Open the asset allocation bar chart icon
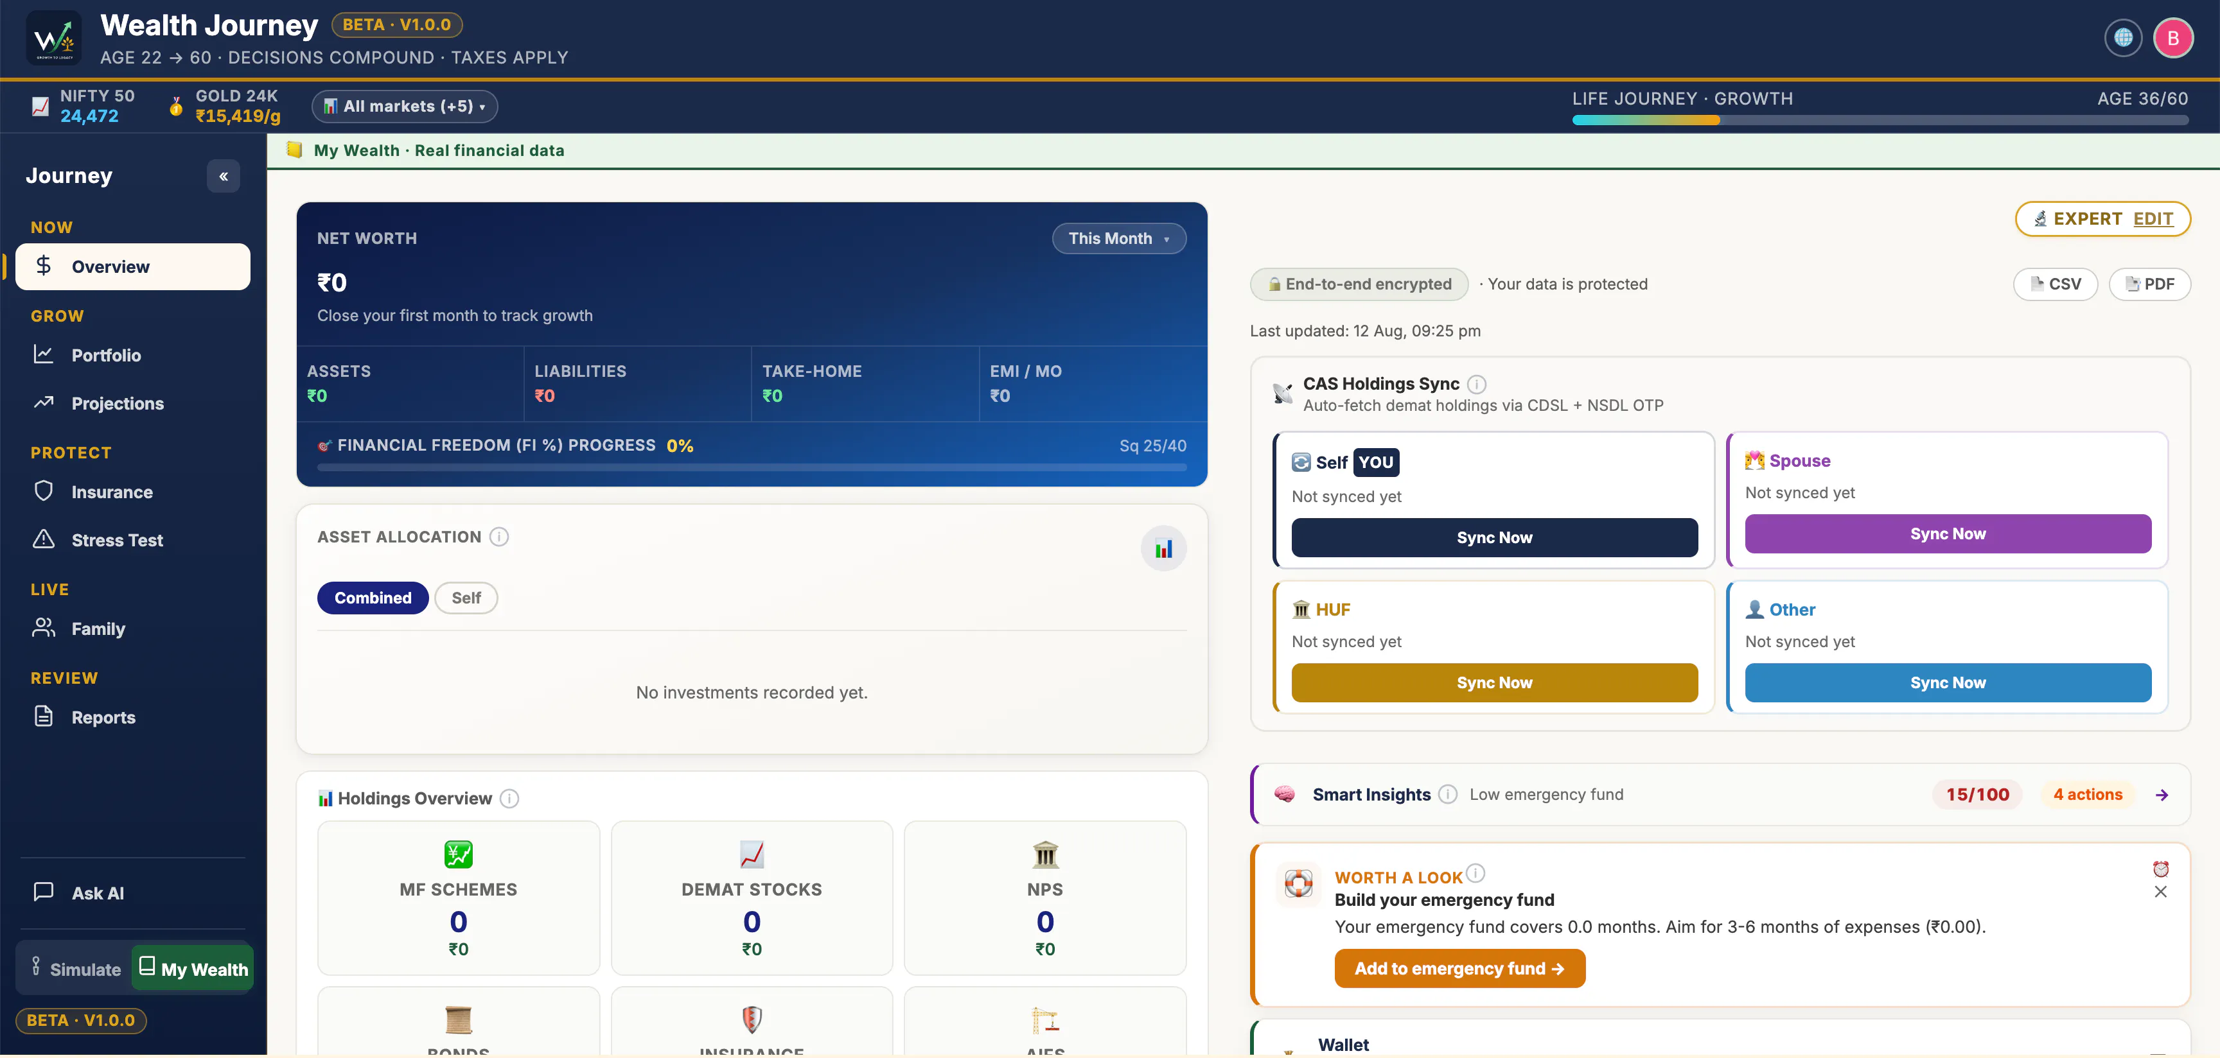 (x=1163, y=549)
